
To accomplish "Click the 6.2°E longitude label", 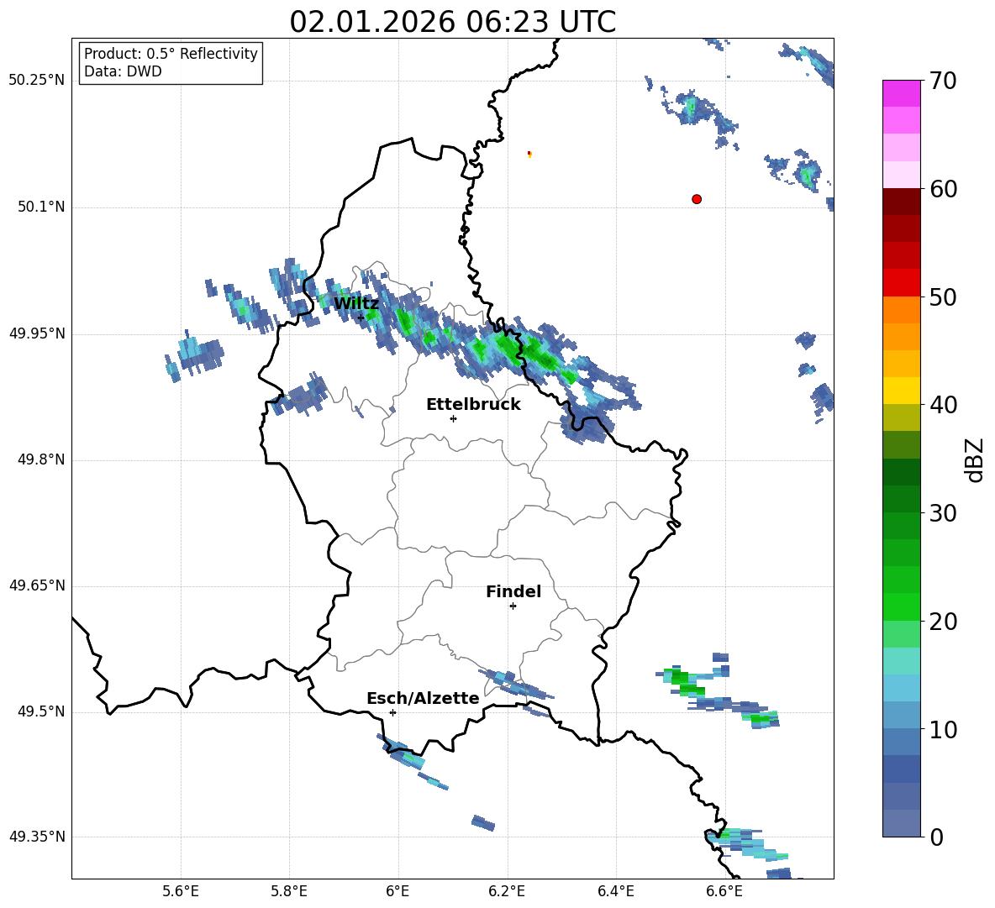I will coord(507,891).
